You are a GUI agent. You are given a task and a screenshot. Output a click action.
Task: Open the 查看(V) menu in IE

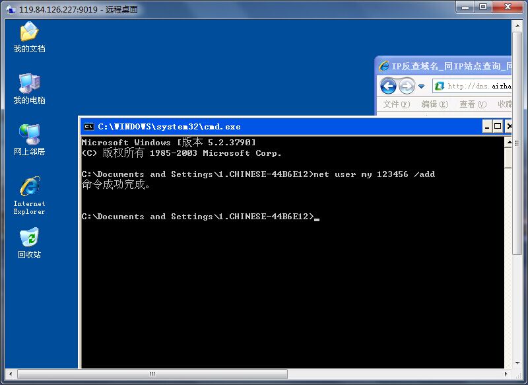(x=473, y=104)
